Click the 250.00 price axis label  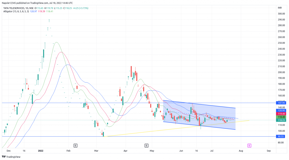pyautogui.click(x=281, y=43)
